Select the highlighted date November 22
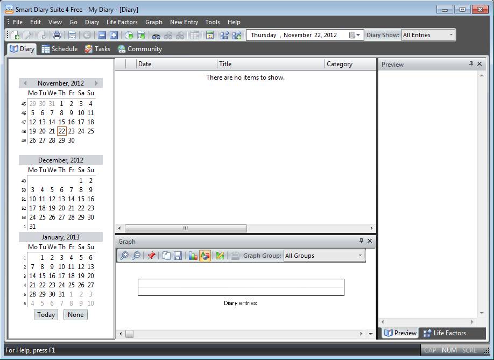This screenshot has width=494, height=360. point(62,131)
